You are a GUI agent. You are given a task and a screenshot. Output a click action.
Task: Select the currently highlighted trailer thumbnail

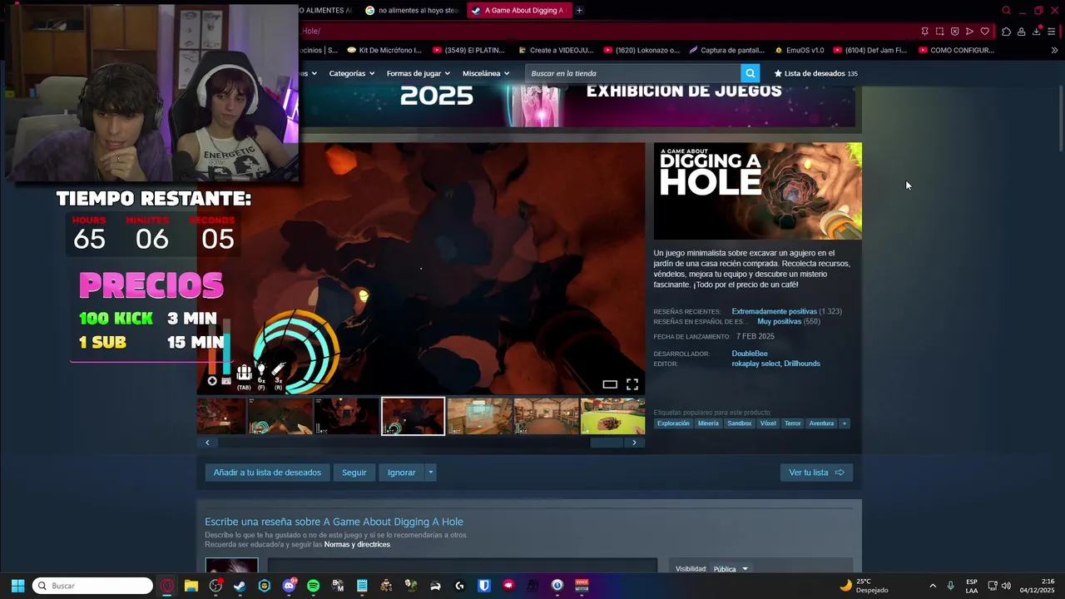click(413, 416)
